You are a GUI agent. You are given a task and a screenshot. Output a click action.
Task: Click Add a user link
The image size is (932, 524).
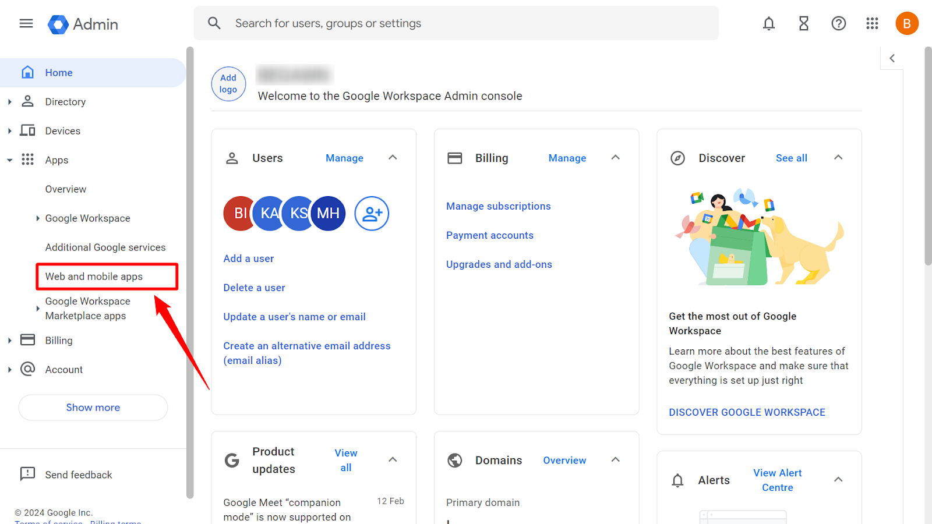click(x=249, y=259)
